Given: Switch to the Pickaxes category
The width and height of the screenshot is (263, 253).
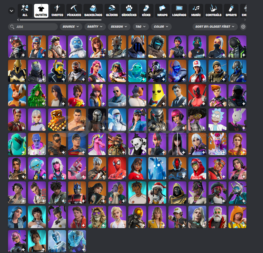Looking at the screenshot, I should tap(74, 11).
